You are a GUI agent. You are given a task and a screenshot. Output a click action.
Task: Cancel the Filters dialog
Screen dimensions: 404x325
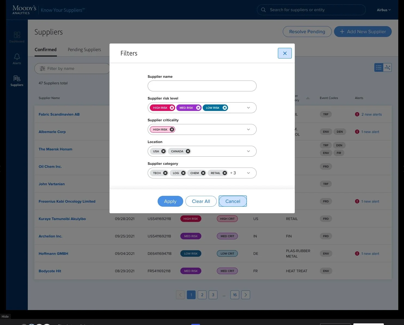pos(233,201)
